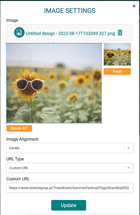Click the crop center crosshair marker
The image size is (140, 215).
tap(54, 83)
